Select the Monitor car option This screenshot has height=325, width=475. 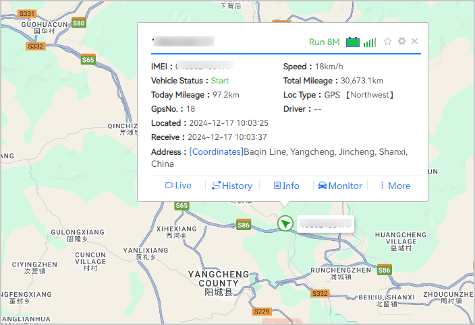(x=340, y=186)
